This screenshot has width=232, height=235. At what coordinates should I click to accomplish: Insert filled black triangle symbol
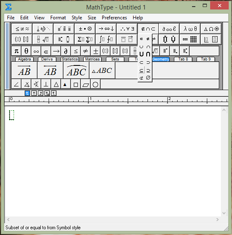(x=66, y=84)
